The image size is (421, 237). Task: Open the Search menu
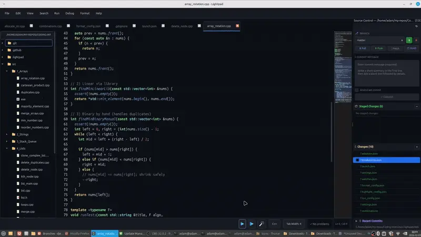44,13
